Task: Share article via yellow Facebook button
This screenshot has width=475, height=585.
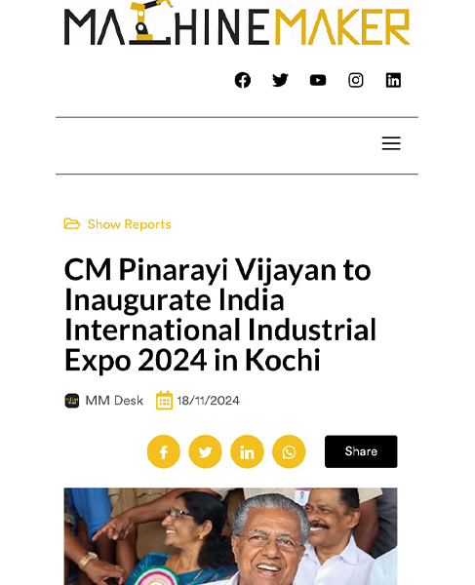Action: (x=164, y=451)
